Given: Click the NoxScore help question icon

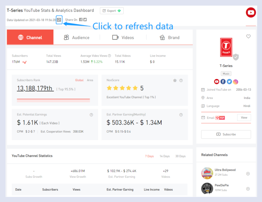Looking at the screenshot, I should click(181, 80).
